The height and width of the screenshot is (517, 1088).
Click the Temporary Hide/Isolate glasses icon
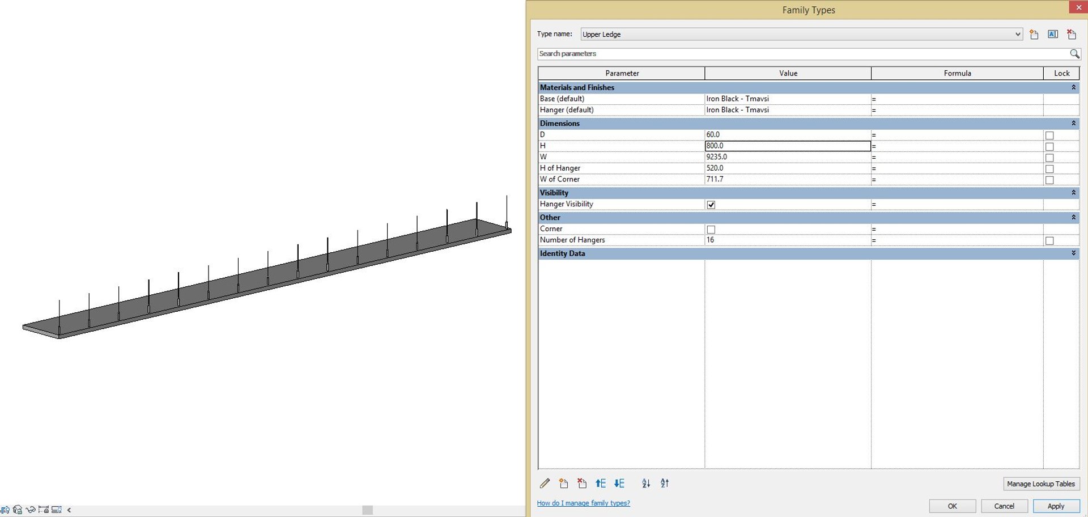pos(31,510)
